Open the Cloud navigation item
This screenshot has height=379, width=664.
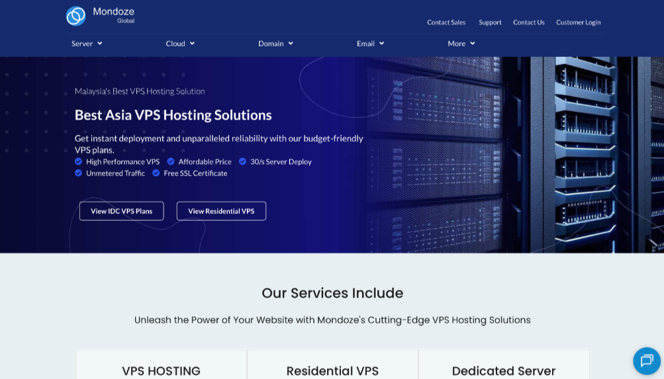click(x=180, y=44)
